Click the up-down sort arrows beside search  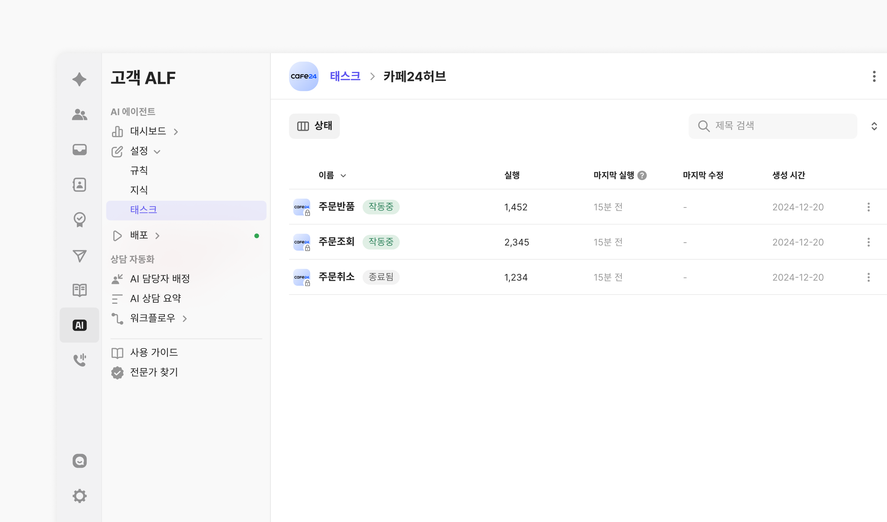point(874,126)
